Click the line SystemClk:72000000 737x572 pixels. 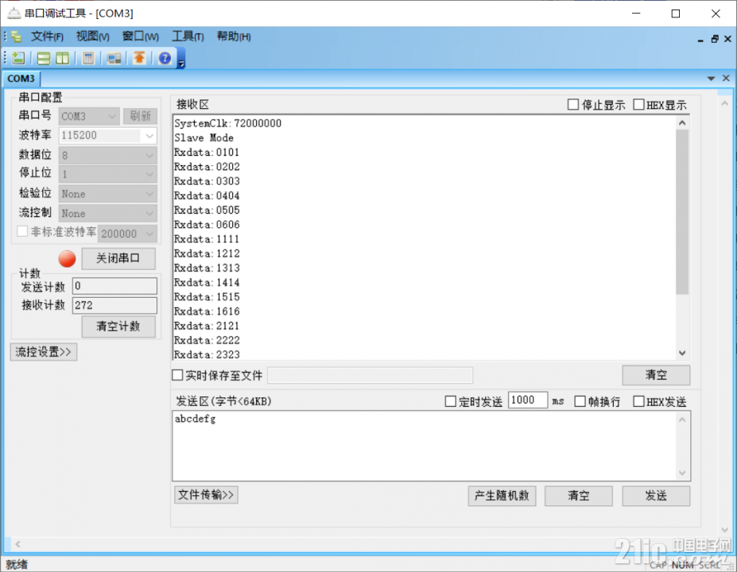click(227, 123)
